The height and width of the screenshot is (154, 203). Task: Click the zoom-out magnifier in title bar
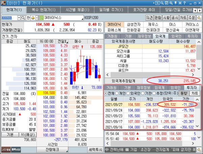click(162, 3)
